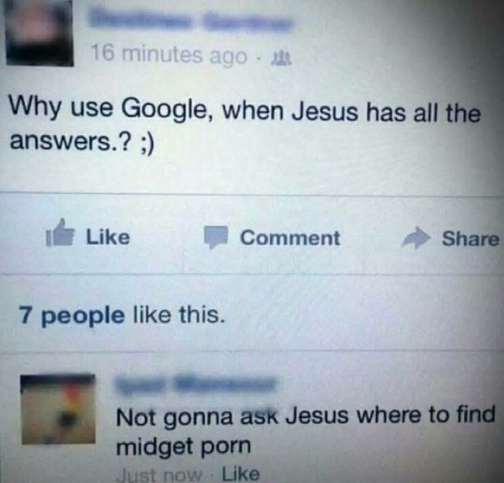
Task: Open the commenter's blurred profile picture
Action: click(x=58, y=409)
